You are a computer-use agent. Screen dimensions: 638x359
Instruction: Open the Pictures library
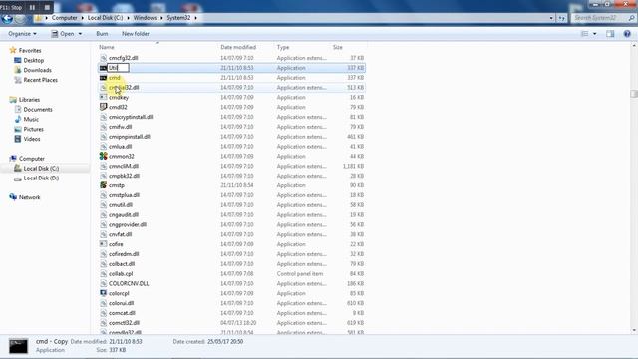coord(33,129)
